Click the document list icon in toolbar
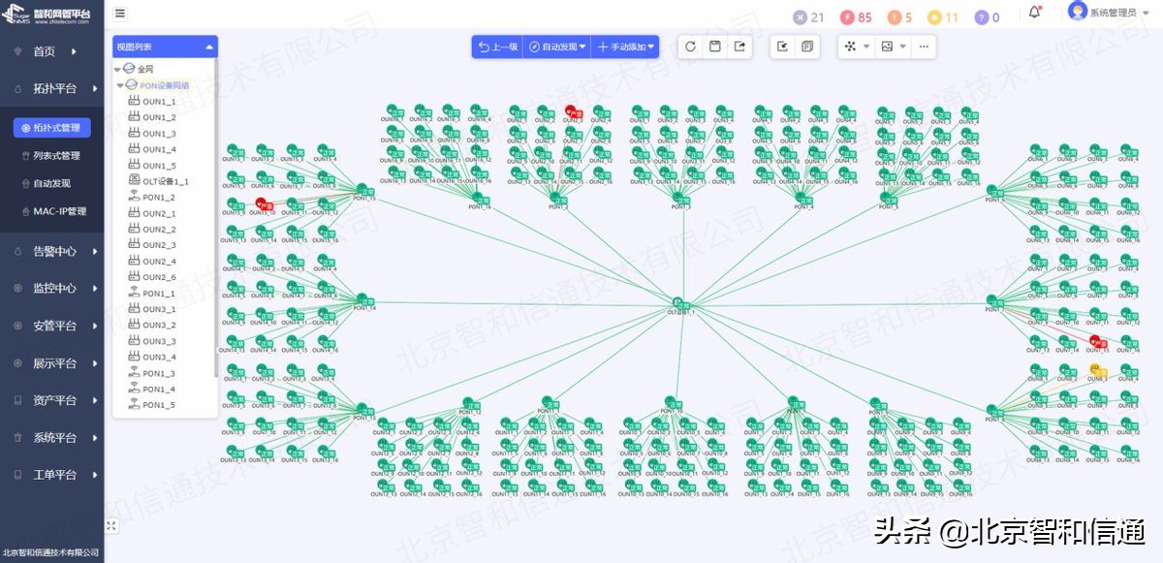Image resolution: width=1163 pixels, height=563 pixels. pyautogui.click(x=807, y=47)
